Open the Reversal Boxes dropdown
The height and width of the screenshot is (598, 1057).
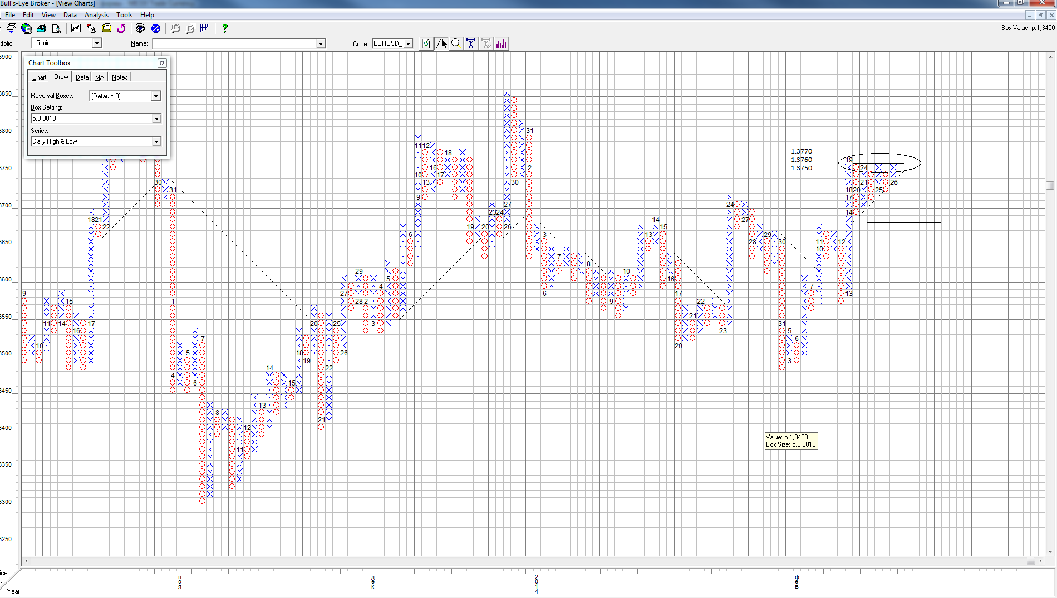click(x=156, y=96)
